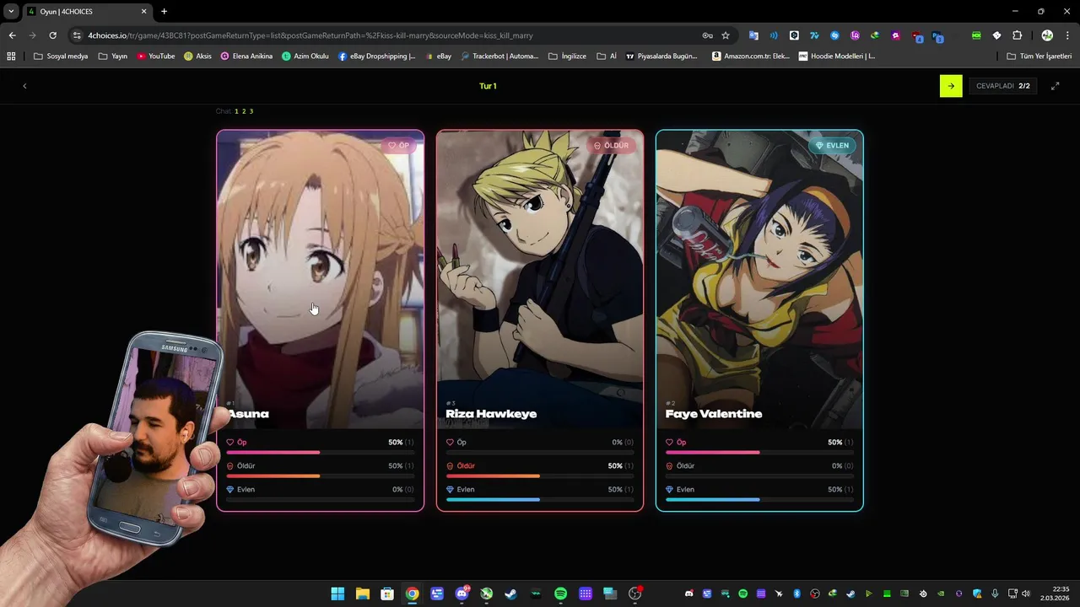Open the clock and date in taskbar
Viewport: 1080px width, 607px height.
pos(1056,594)
